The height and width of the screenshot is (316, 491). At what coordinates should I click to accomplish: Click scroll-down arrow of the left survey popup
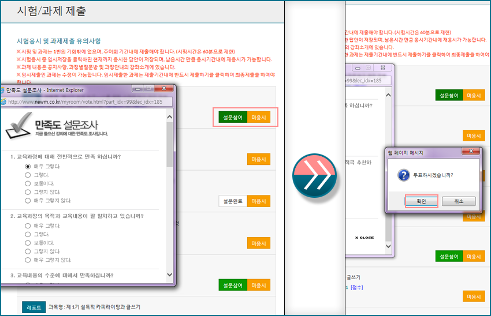click(169, 274)
